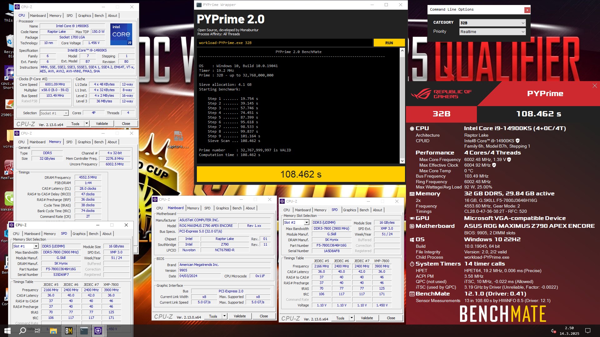
Task: Select Graphics tab in the Mainboard window
Action: click(222, 208)
